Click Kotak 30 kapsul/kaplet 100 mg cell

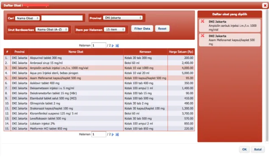click(145, 109)
